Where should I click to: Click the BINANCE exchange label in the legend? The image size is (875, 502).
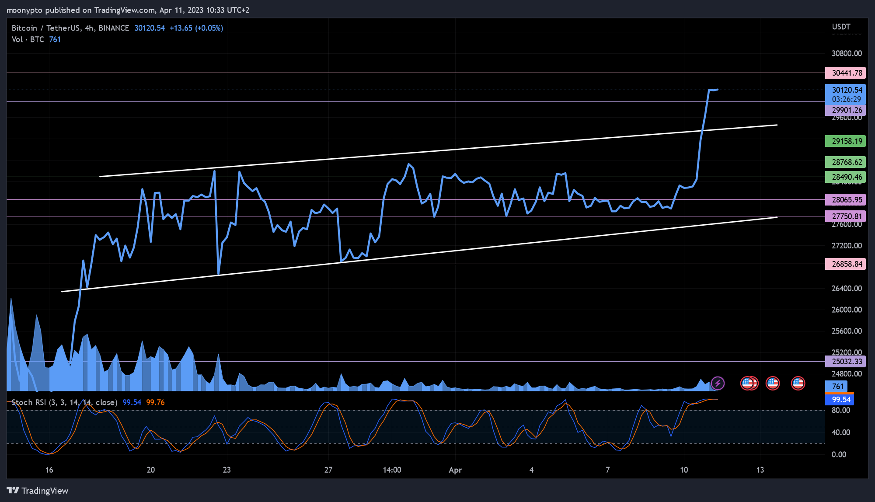click(x=114, y=28)
